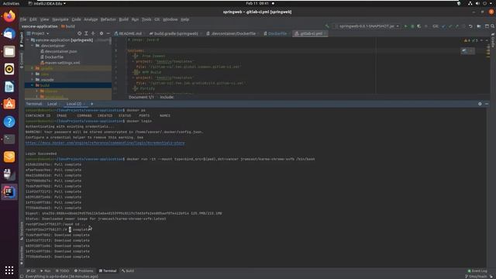Viewport: 496px width, 279px height.
Task: Select devcontainer.json file
Action: pyautogui.click(x=60, y=51)
